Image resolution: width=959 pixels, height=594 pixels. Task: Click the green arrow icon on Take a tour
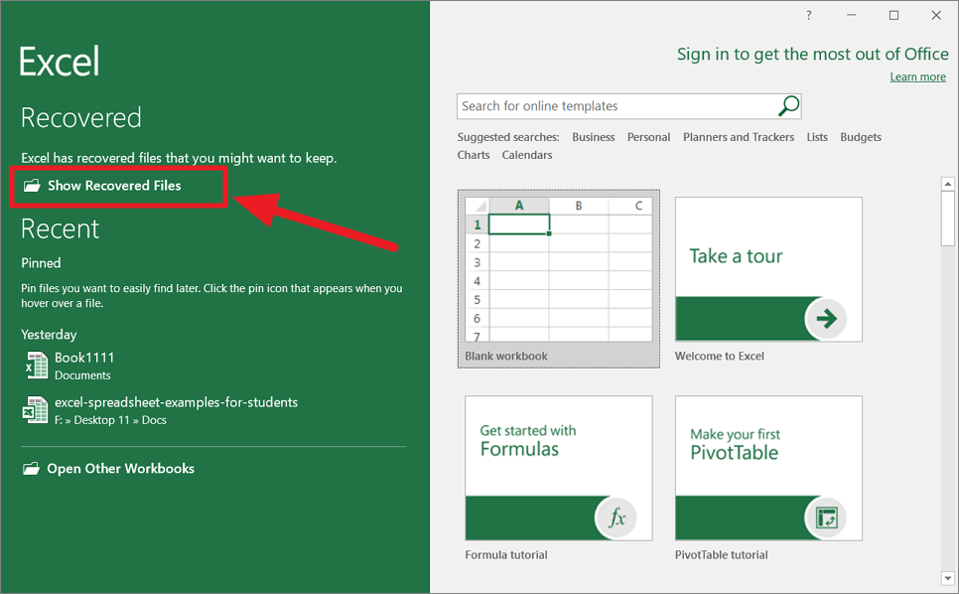click(x=826, y=318)
